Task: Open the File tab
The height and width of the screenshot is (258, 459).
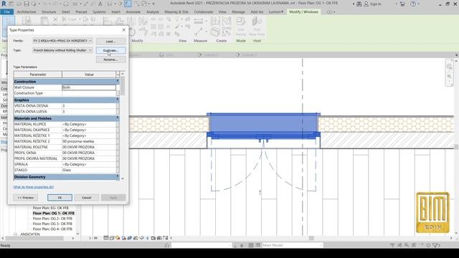Action: [6, 12]
